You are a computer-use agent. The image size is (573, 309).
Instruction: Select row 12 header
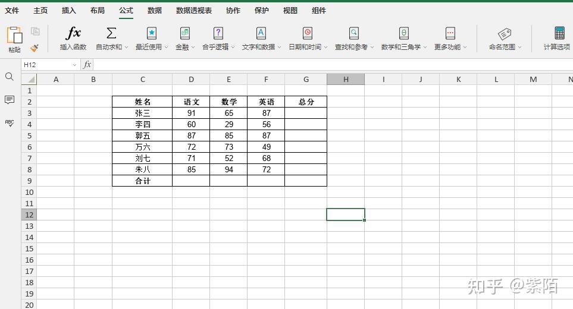(x=29, y=215)
